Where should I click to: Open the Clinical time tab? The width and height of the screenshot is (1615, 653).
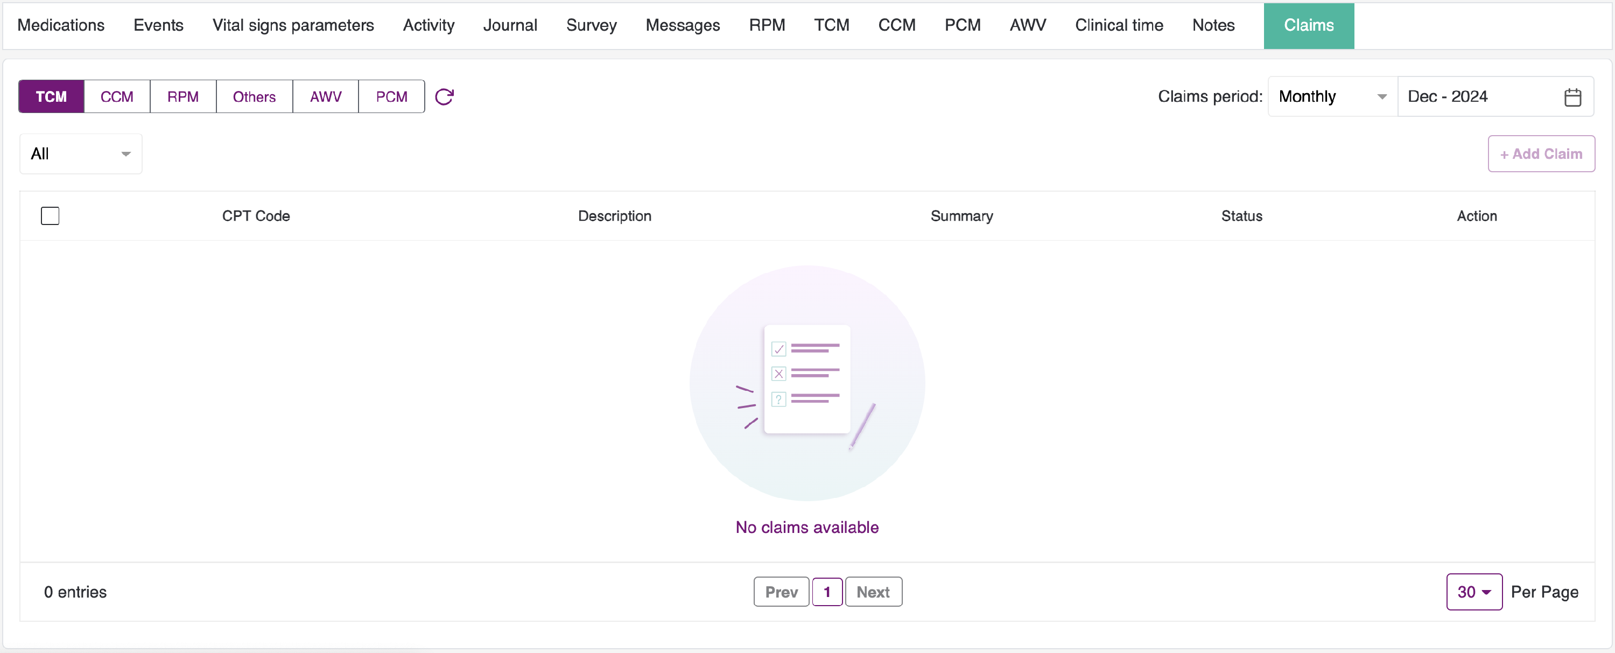1119,25
